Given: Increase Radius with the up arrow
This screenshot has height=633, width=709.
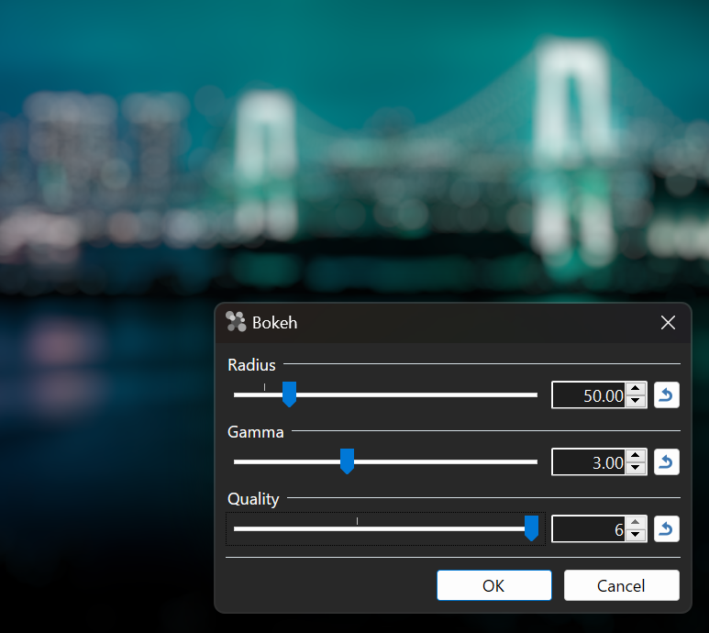Looking at the screenshot, I should 636,389.
